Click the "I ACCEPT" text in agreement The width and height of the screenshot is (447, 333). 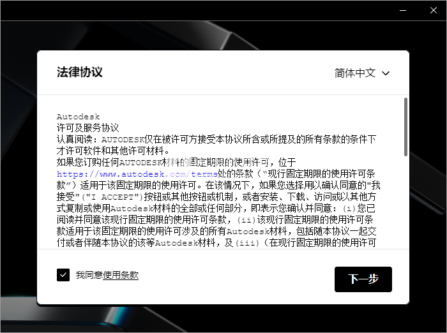pos(114,196)
